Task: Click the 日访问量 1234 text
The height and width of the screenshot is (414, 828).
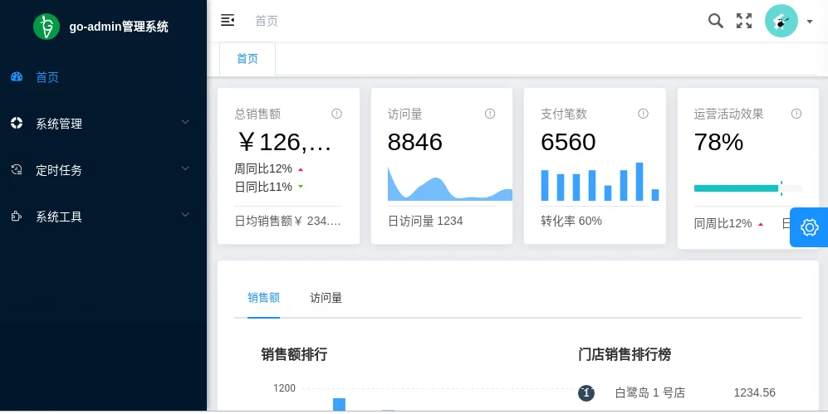Action: point(425,221)
